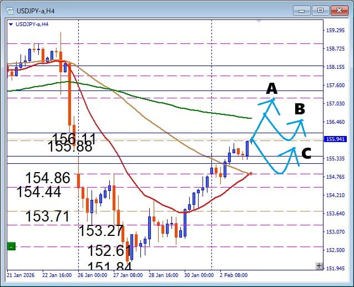Click the 156.460 price scale value

pyautogui.click(x=336, y=122)
